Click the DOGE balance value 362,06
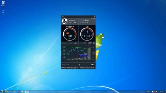 [87, 20]
